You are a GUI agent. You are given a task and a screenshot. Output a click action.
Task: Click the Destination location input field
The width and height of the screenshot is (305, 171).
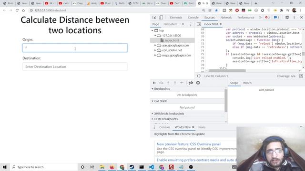(75, 66)
